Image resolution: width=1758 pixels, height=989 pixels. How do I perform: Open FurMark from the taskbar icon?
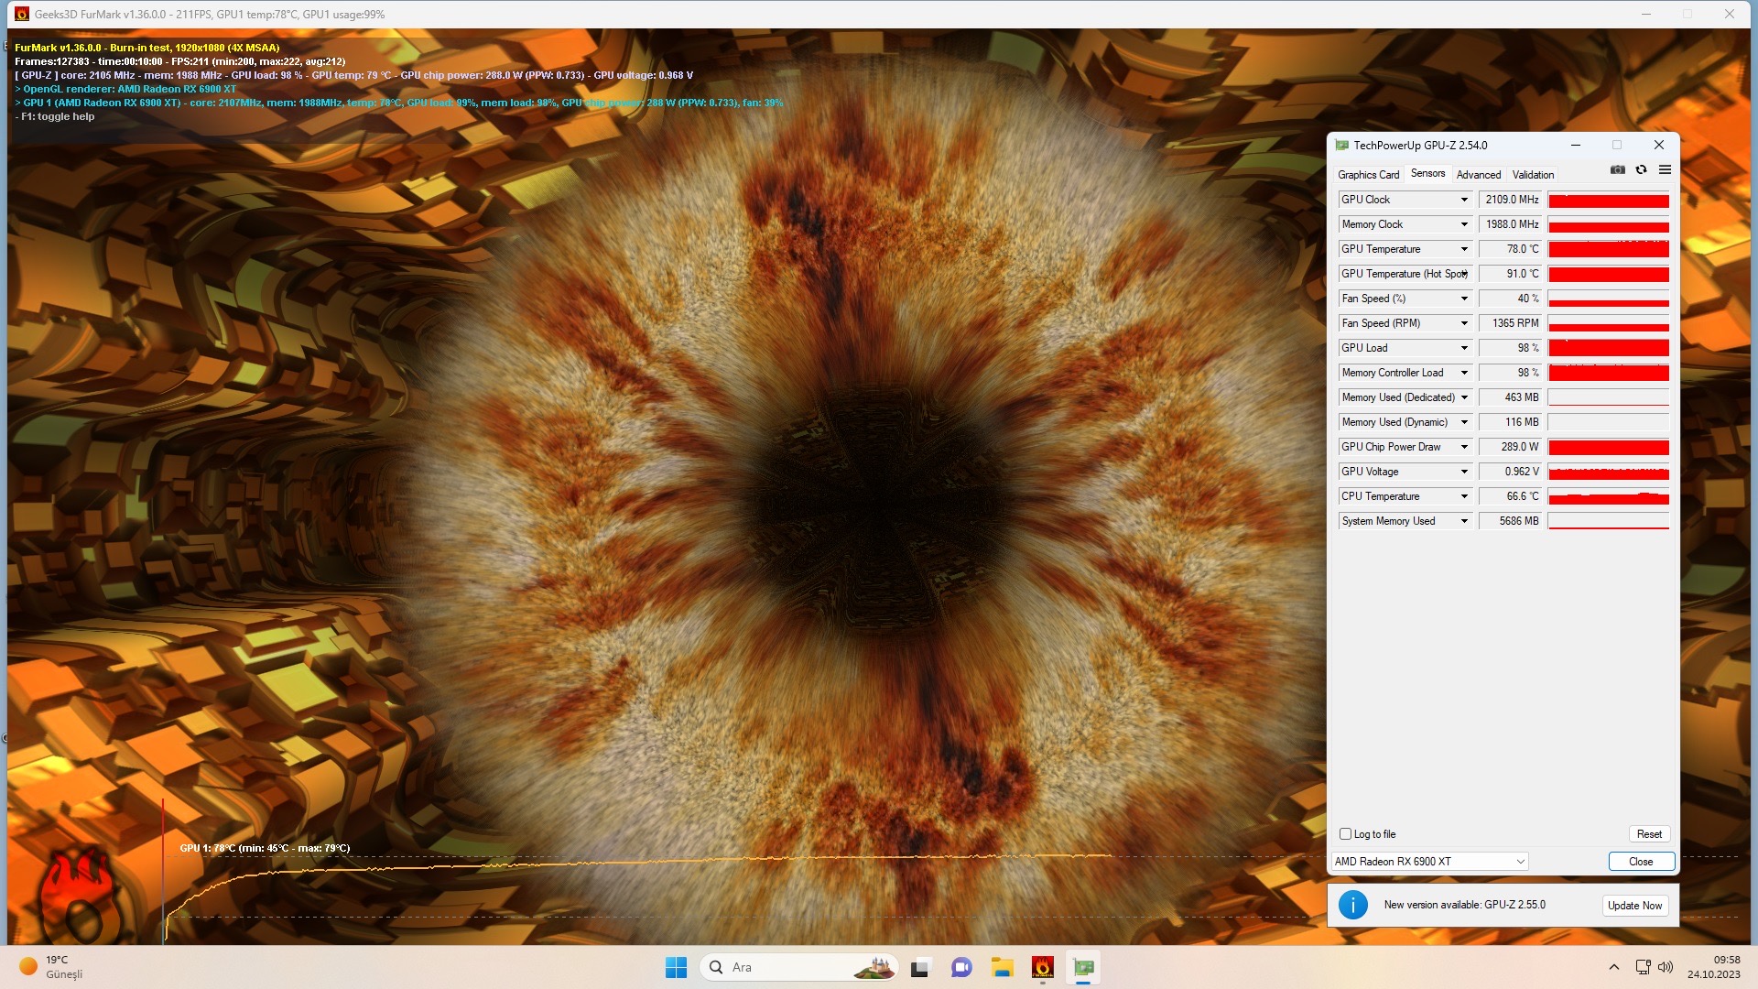(1042, 967)
